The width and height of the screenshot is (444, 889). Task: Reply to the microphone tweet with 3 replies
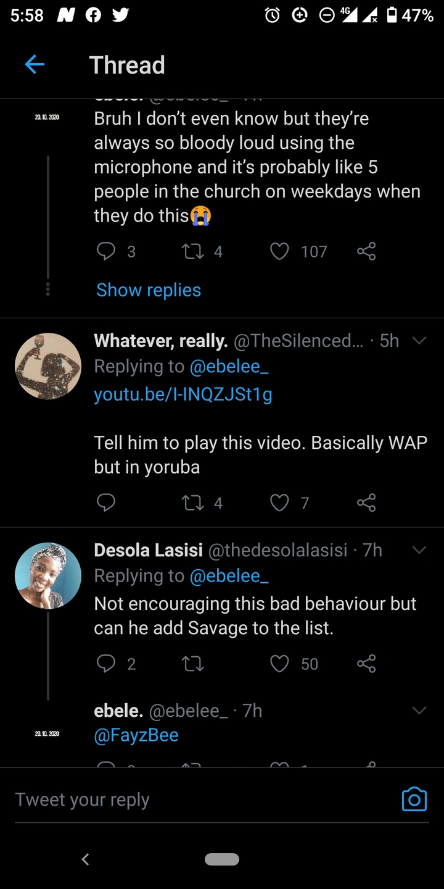pyautogui.click(x=107, y=251)
